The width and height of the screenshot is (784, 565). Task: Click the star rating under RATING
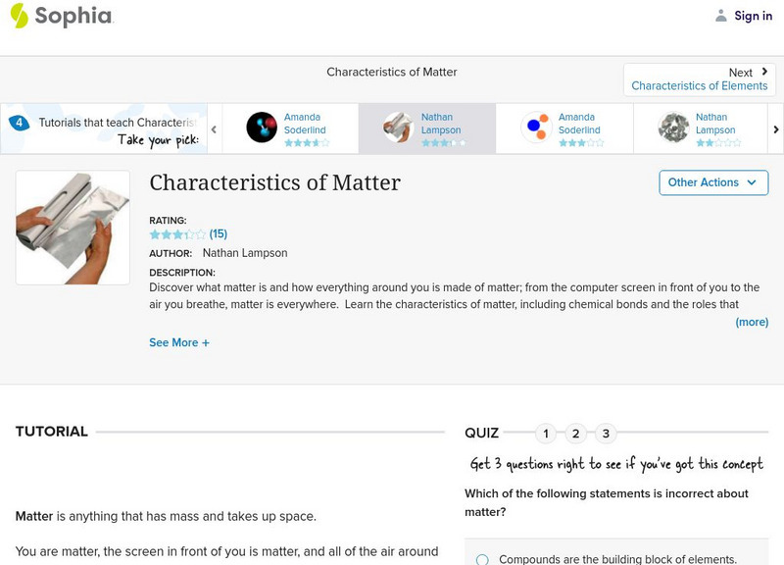177,234
